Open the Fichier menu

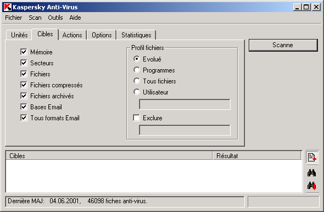pos(13,18)
